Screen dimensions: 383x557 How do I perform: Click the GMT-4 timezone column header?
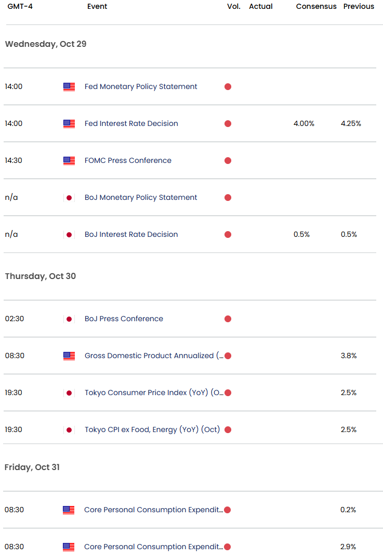tap(17, 7)
